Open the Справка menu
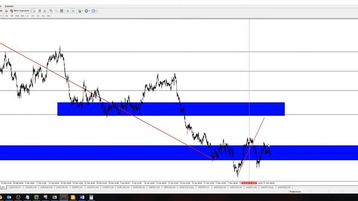358x201 pixels. (x=9, y=6)
